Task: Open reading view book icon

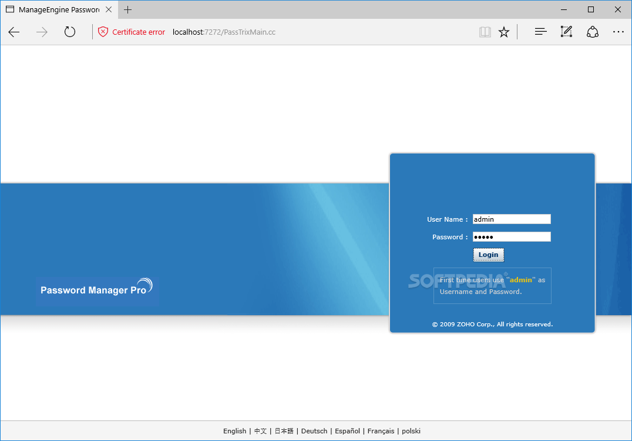Action: click(x=485, y=32)
